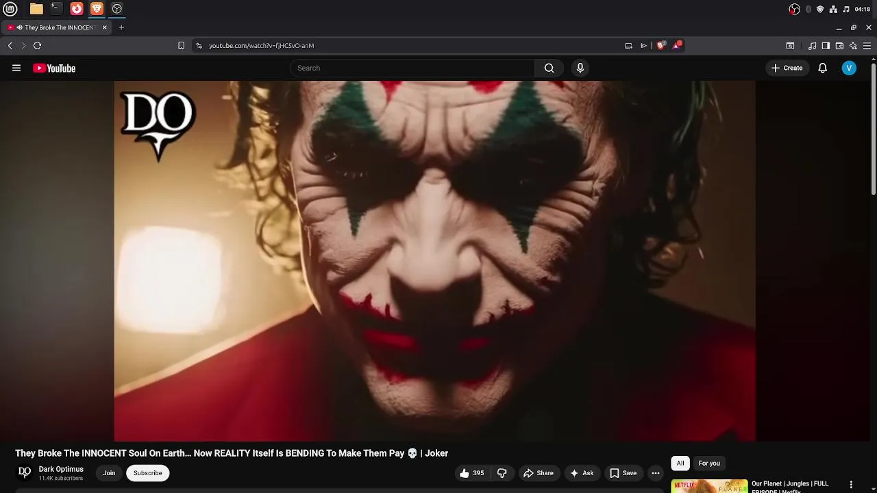Viewport: 877px width, 493px height.
Task: Click the search magnifier button
Action: [549, 68]
